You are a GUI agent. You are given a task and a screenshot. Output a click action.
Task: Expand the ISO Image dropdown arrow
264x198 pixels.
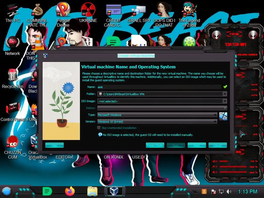pyautogui.click(x=225, y=101)
